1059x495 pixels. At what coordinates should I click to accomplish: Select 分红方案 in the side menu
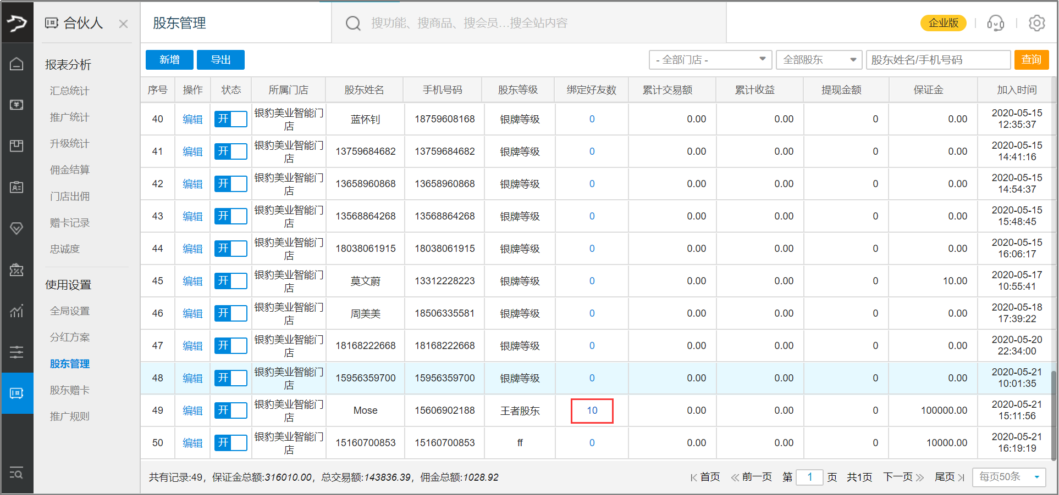(x=70, y=337)
